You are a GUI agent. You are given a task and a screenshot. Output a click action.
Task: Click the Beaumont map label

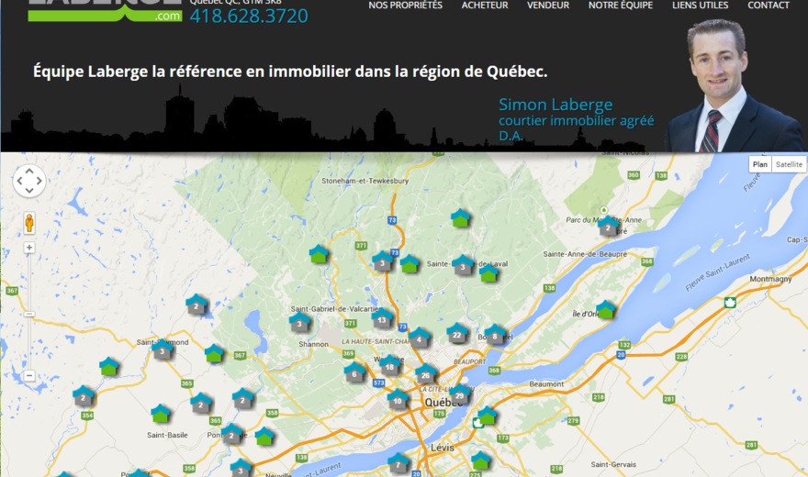pyautogui.click(x=546, y=384)
